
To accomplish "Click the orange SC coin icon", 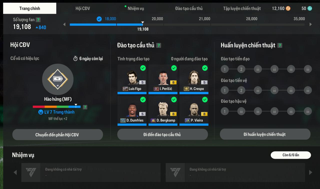I will point(288,8).
